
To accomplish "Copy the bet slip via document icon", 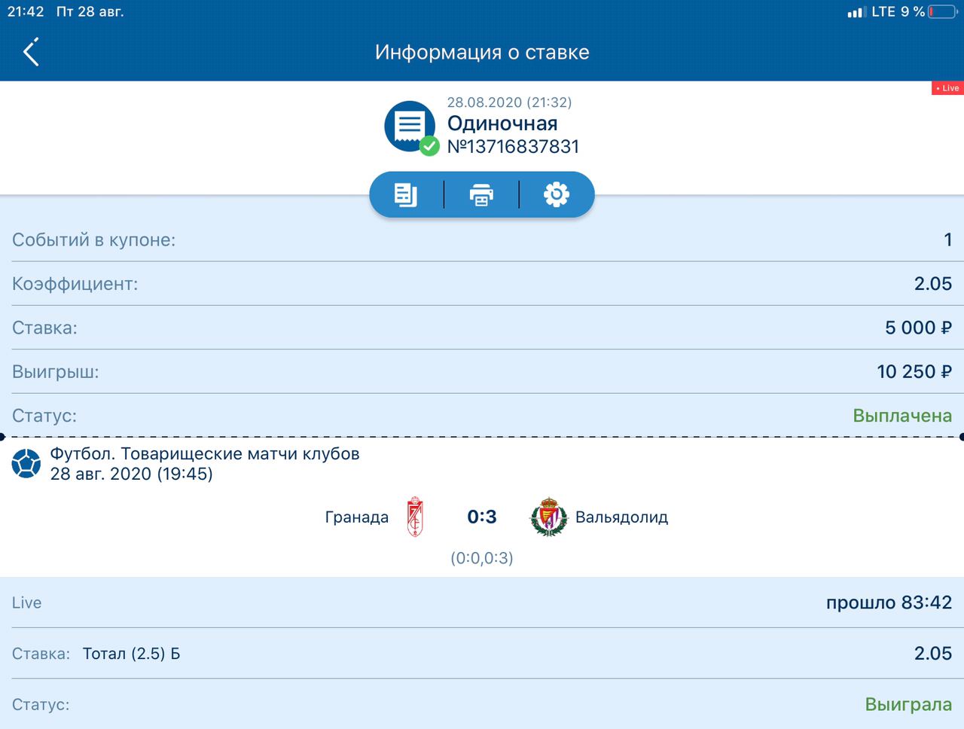I will coord(406,194).
